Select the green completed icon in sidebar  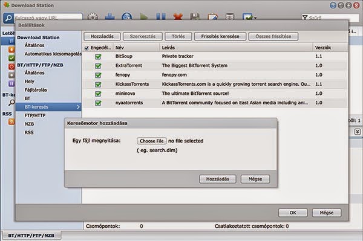11,58
